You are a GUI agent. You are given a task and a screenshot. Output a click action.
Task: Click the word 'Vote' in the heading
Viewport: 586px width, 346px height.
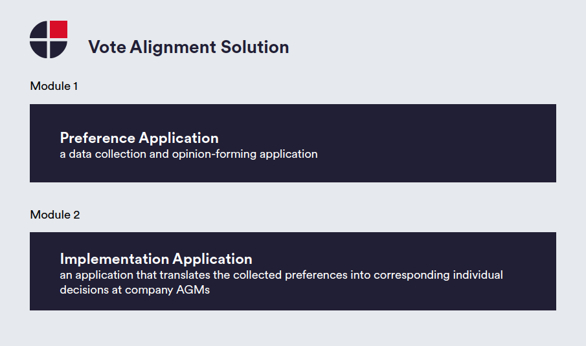[107, 47]
